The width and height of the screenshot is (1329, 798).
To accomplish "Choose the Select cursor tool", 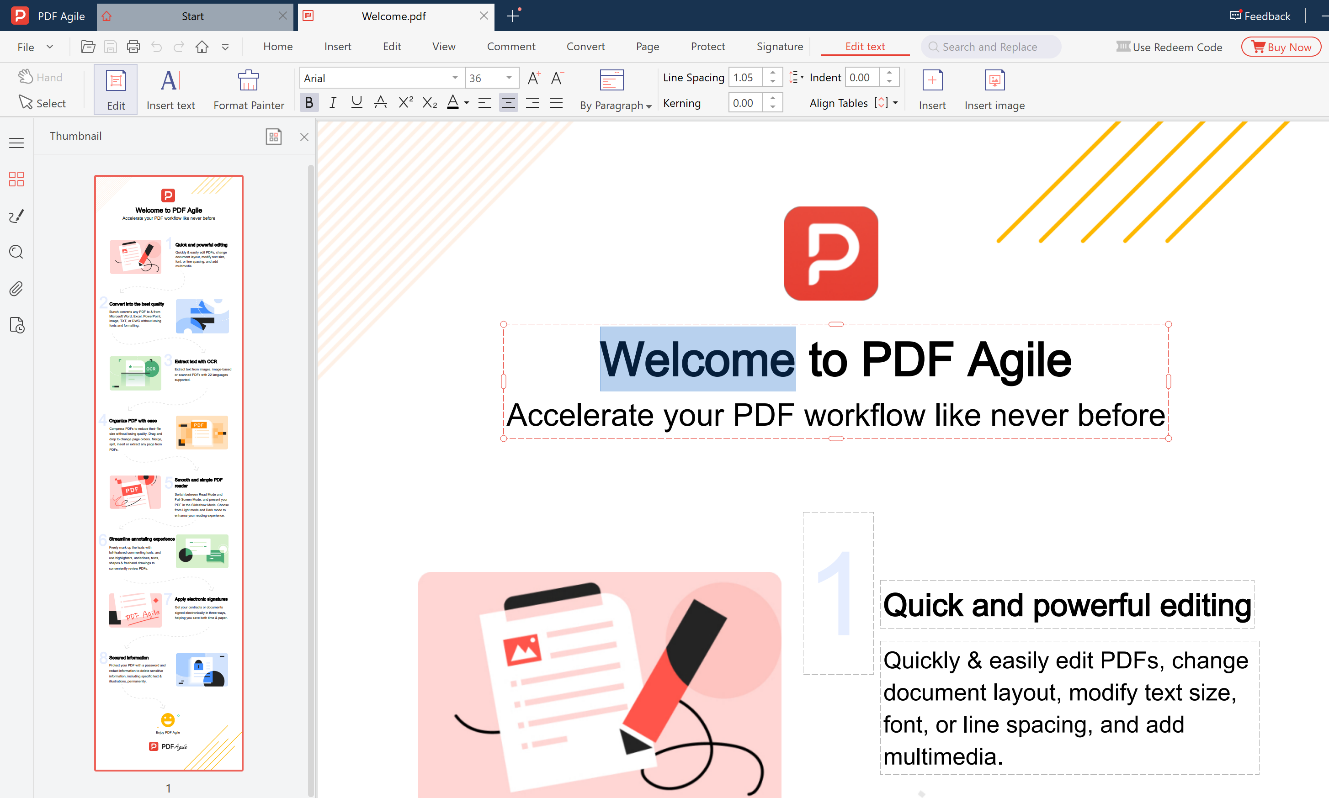I will coord(42,103).
